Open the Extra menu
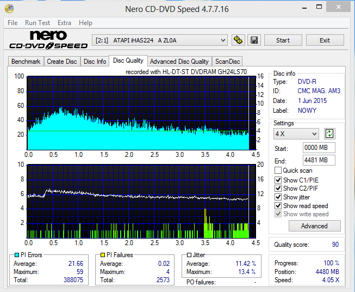This screenshot has height=292, width=355. tap(64, 23)
